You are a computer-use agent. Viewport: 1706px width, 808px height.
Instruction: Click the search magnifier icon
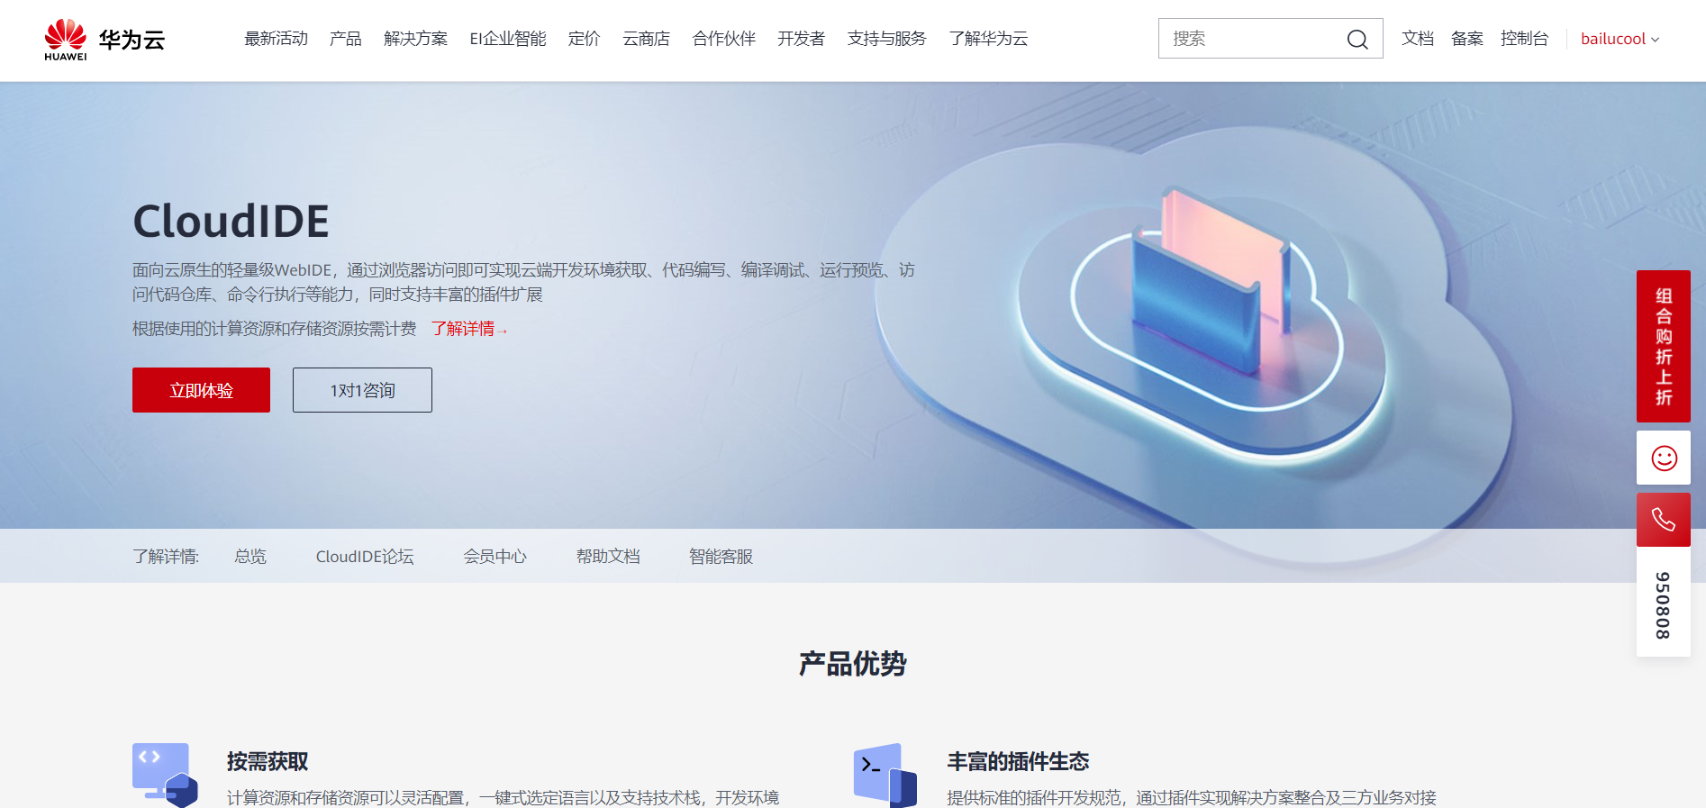[1357, 39]
